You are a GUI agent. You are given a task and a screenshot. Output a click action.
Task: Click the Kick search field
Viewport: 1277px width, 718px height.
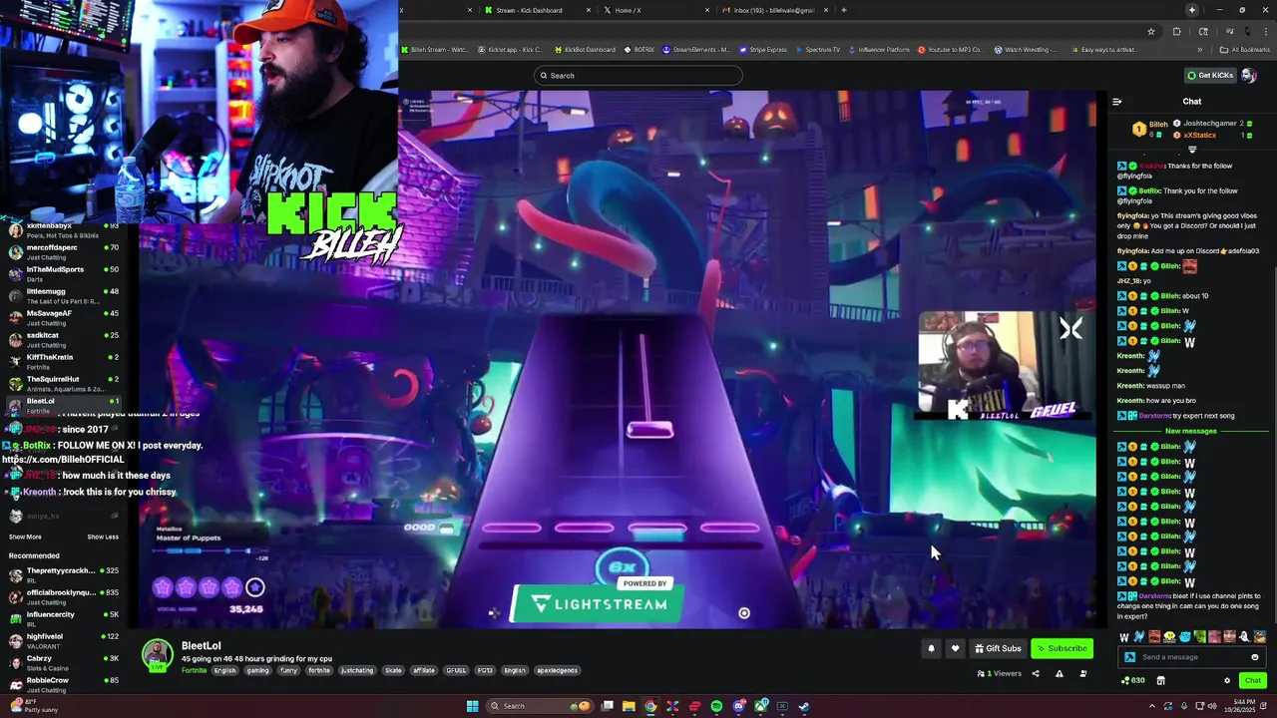pos(638,76)
